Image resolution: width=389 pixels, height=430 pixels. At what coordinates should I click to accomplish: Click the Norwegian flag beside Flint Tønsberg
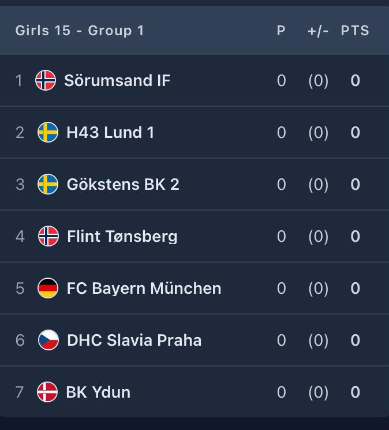pos(48,236)
